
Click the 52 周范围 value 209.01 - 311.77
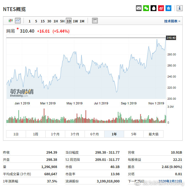(x=107, y=160)
